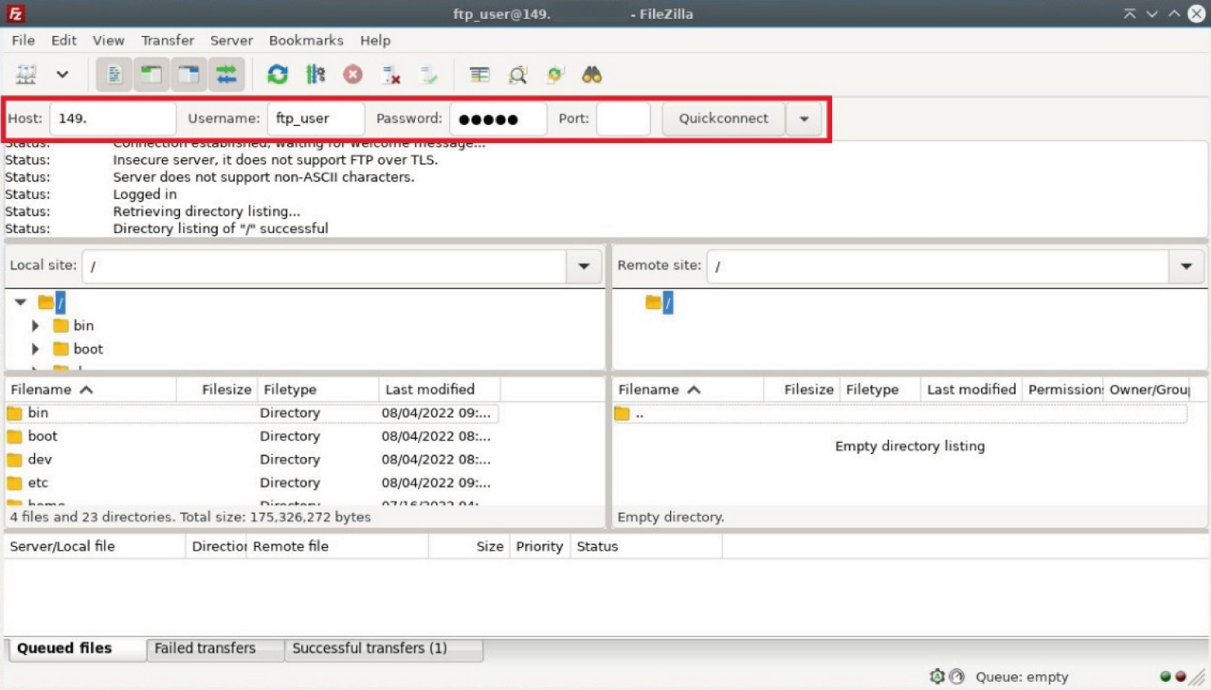This screenshot has height=690, width=1211.
Task: Search files with the binoculars icon
Action: tap(592, 75)
